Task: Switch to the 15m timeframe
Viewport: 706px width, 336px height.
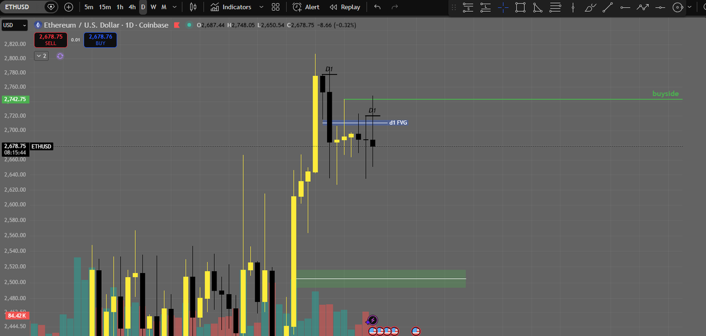Action: (x=105, y=7)
